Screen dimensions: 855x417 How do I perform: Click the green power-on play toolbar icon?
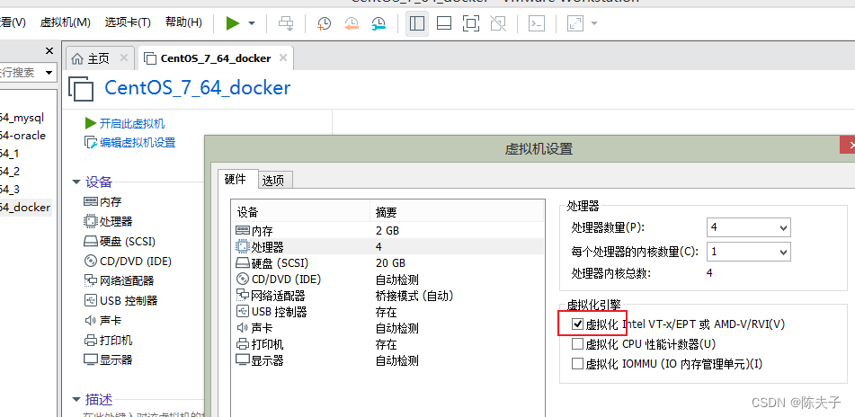pos(233,22)
